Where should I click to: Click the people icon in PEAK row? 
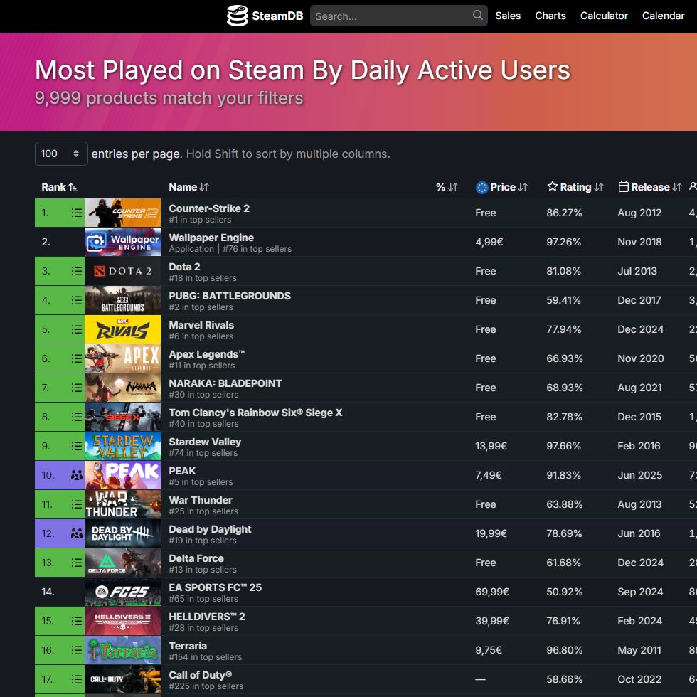77,475
